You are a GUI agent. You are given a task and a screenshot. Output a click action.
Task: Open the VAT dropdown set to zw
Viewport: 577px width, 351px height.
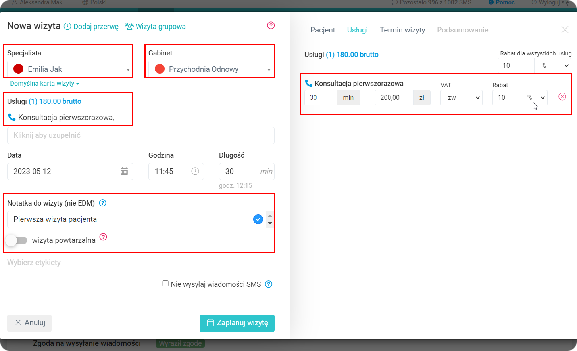click(x=461, y=98)
